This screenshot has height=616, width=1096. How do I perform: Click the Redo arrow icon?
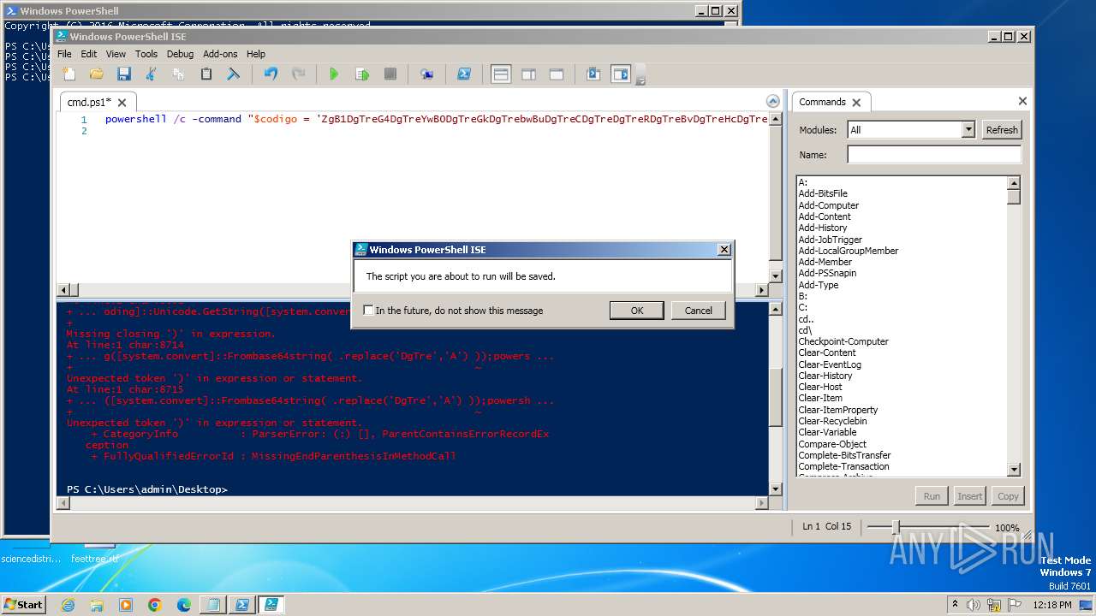pyautogui.click(x=298, y=74)
